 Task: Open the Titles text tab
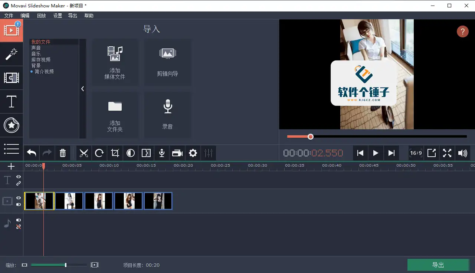pos(12,101)
